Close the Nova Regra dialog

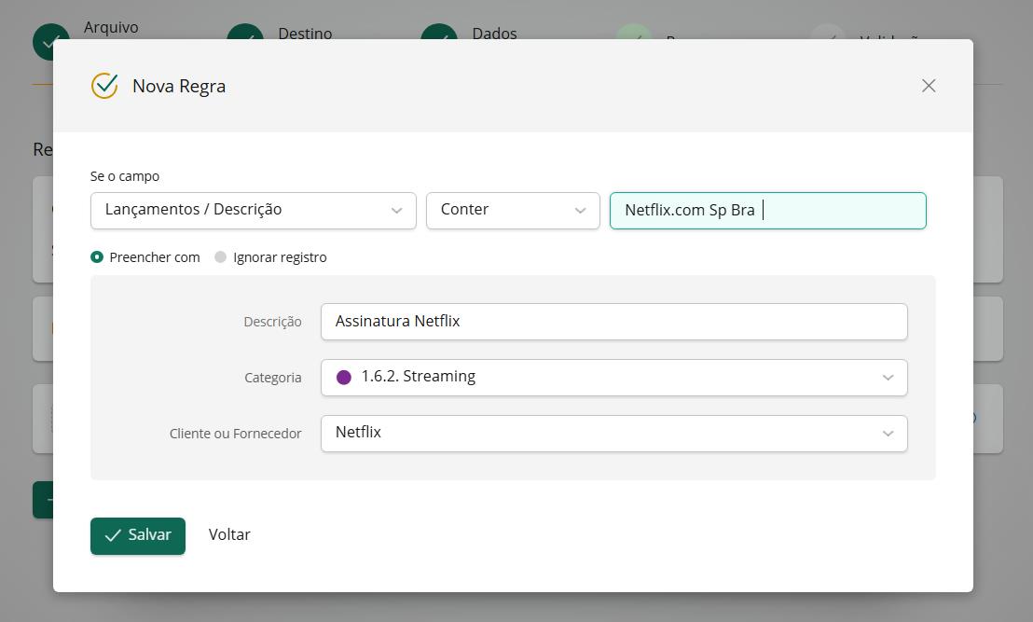coord(929,86)
